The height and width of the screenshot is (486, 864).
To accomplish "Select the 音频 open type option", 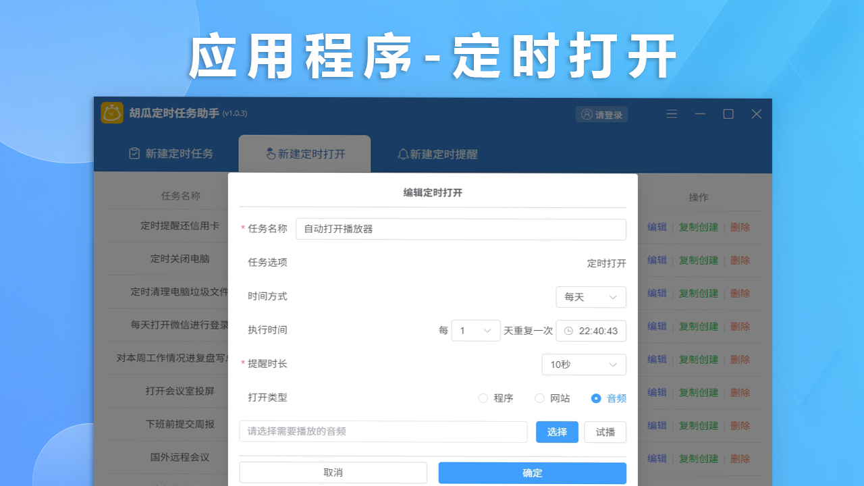I will 597,398.
